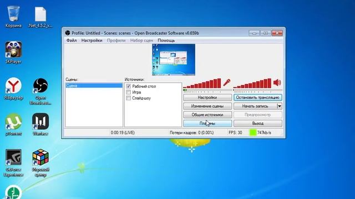Open the green round icon at the bottom of the desktop

point(13,192)
